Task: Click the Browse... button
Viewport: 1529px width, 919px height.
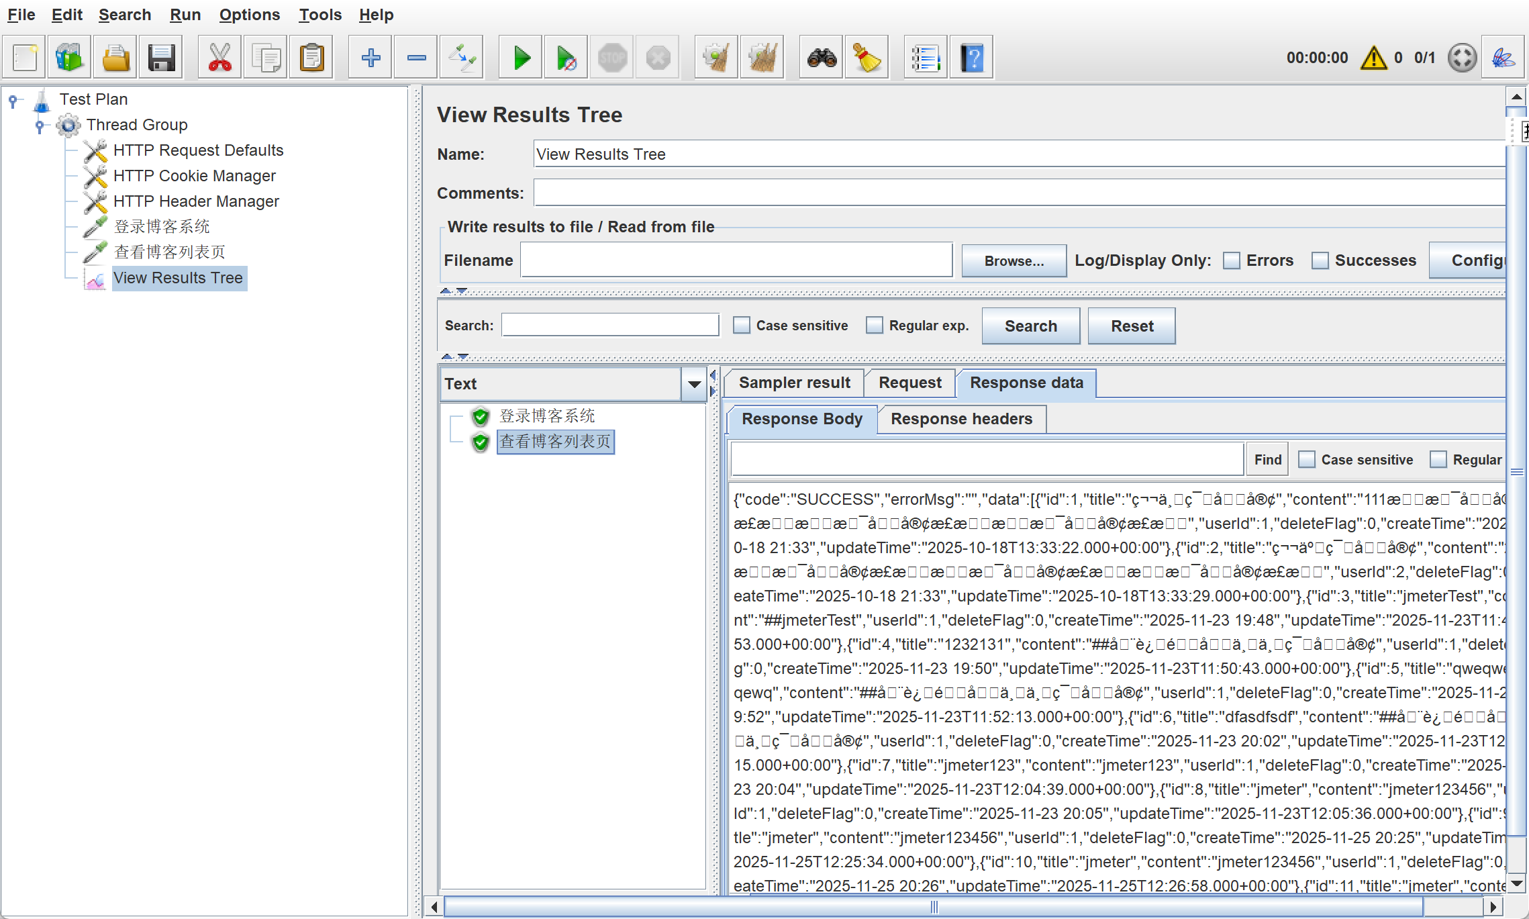Action: click(x=1014, y=261)
